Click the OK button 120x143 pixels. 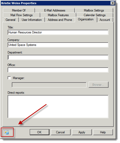tap(39, 132)
